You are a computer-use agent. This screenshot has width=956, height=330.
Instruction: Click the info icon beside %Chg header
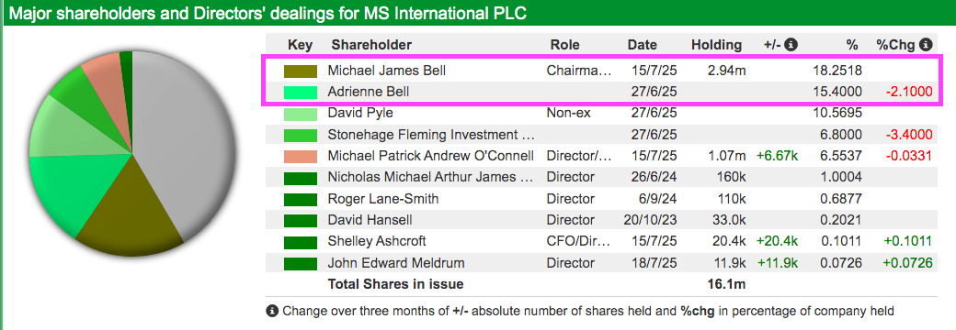tap(927, 44)
